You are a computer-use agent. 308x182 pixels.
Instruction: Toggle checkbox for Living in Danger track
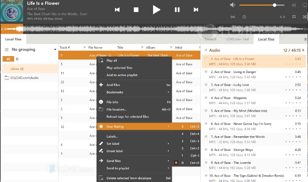tap(206, 72)
